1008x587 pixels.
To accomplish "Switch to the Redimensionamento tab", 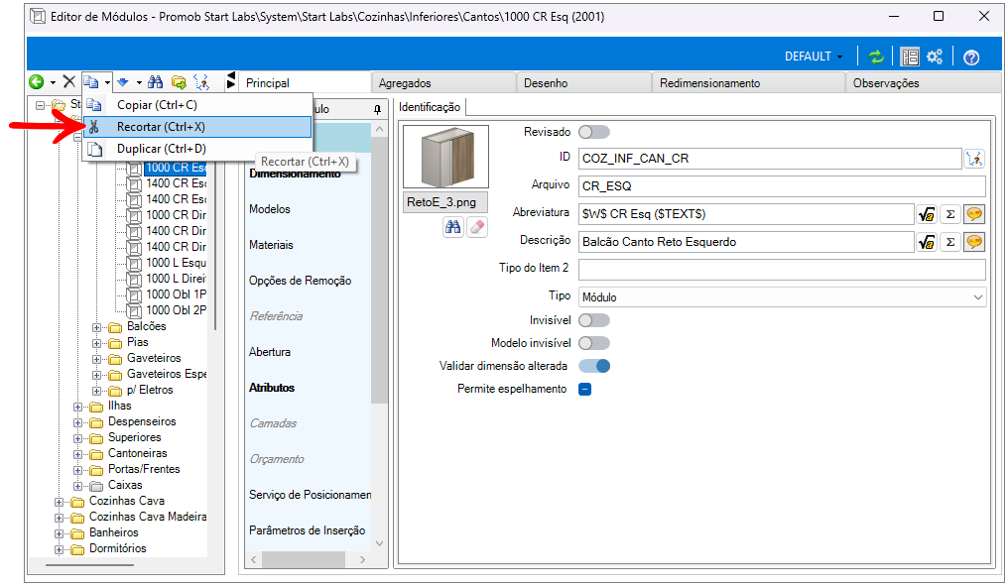I will pyautogui.click(x=709, y=83).
